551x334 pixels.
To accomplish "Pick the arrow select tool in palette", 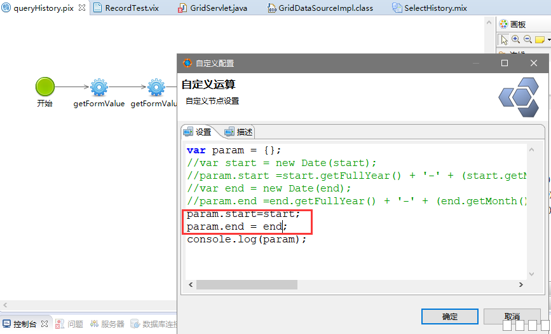I will [504, 39].
